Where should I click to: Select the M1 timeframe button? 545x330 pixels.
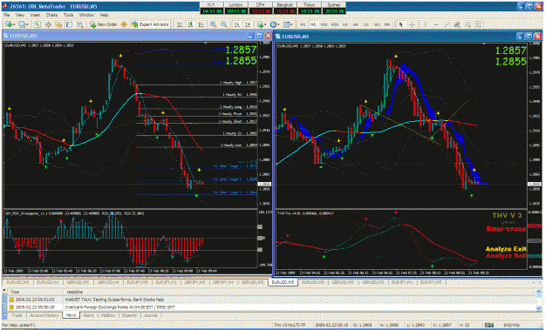303,24
